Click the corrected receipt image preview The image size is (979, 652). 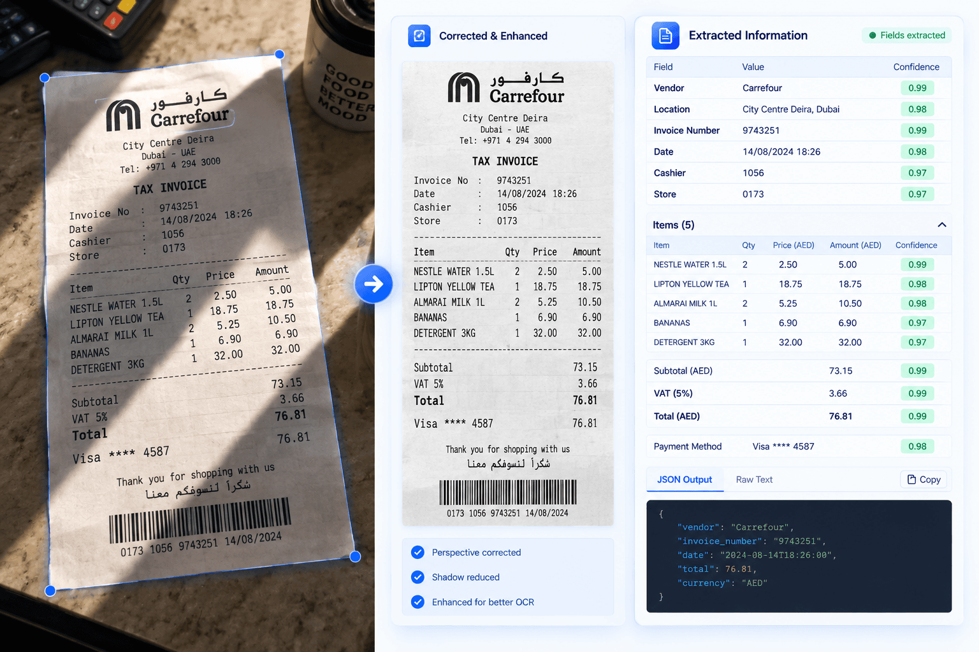click(508, 294)
